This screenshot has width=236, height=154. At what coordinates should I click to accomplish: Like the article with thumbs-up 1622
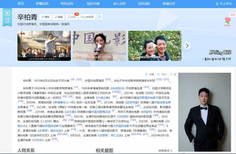pos(162,74)
